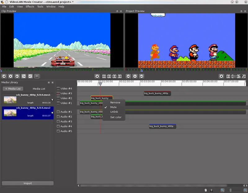Click the zoom out magnifier icon

[223, 190]
